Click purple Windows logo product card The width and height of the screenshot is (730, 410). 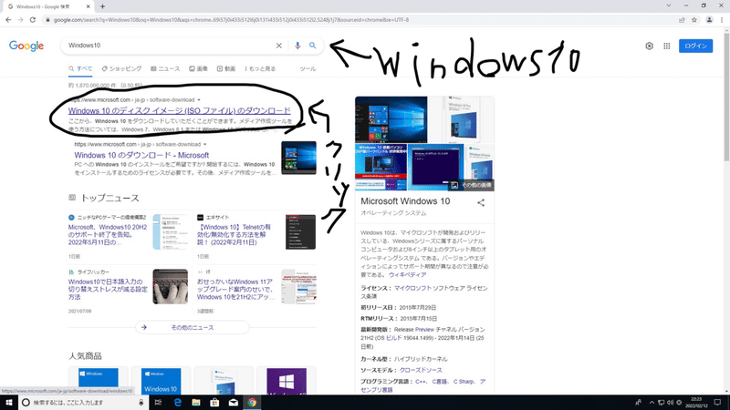287,381
